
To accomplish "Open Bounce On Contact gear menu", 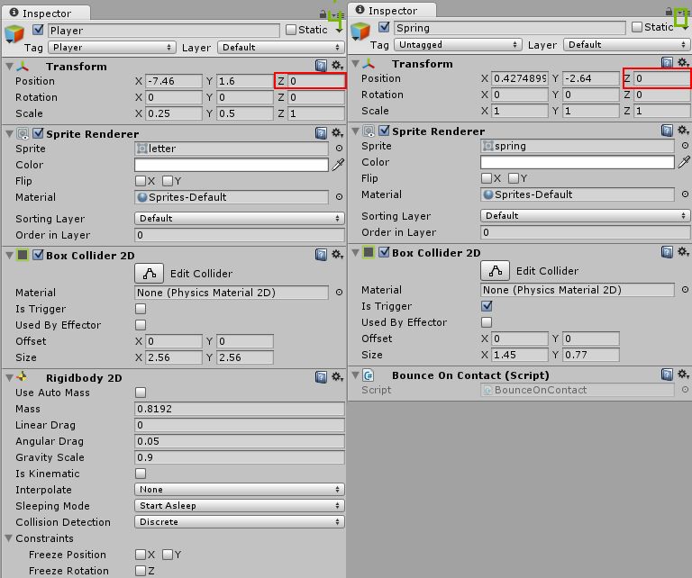I will pyautogui.click(x=683, y=375).
